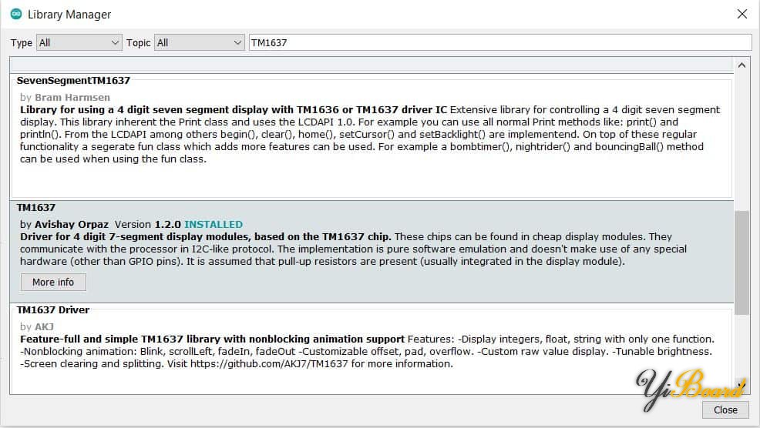760x428 pixels.
Task: Open the Topic filter dropdown
Action: [199, 42]
